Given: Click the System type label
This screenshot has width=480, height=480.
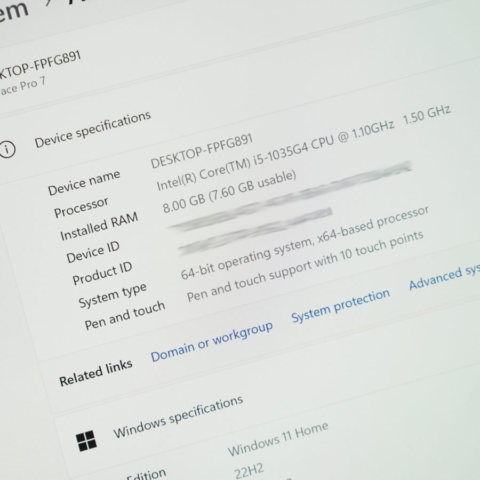Looking at the screenshot, I should point(113,295).
